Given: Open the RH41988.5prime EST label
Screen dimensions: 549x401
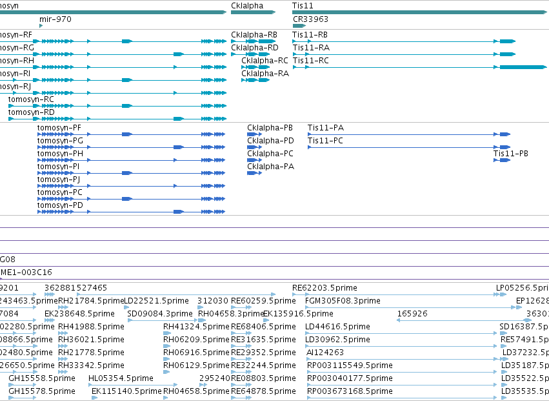Looking at the screenshot, I should pyautogui.click(x=91, y=326).
